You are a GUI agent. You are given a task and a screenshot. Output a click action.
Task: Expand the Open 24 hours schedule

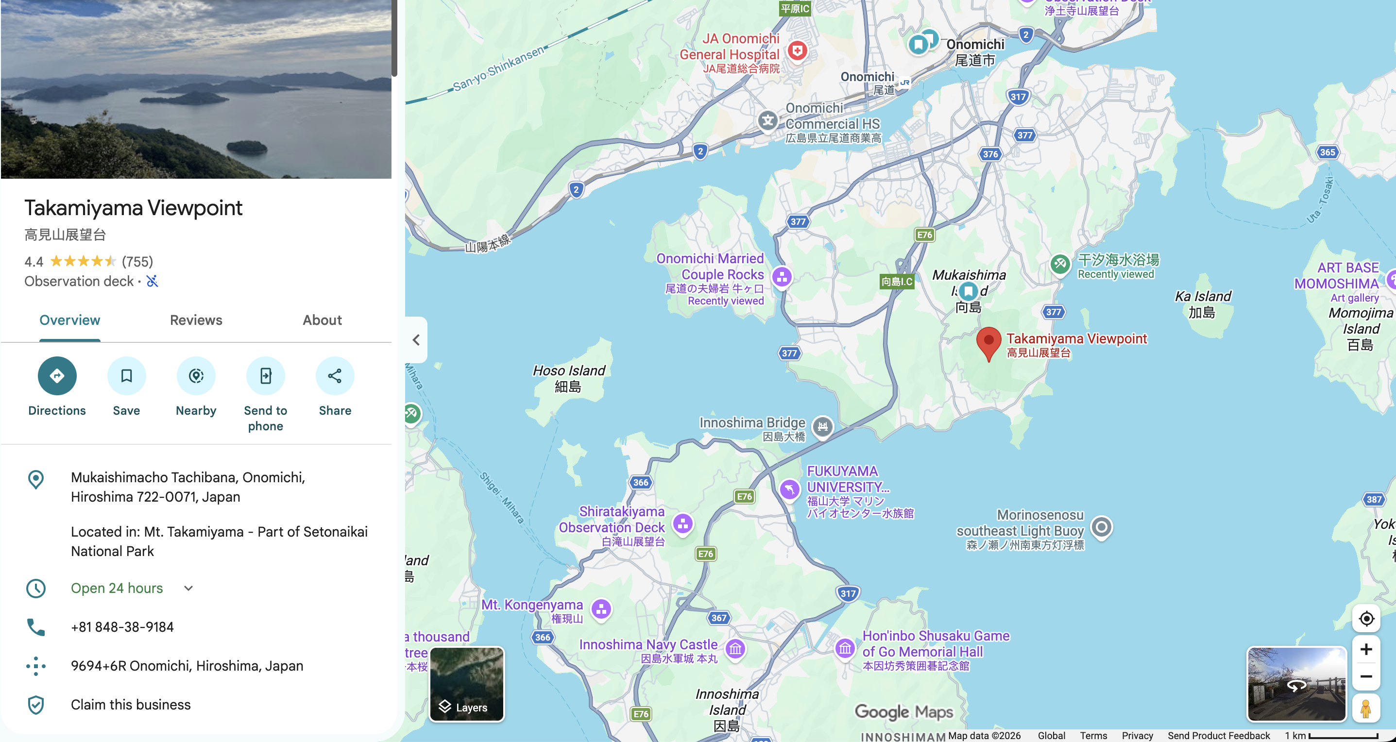[188, 588]
